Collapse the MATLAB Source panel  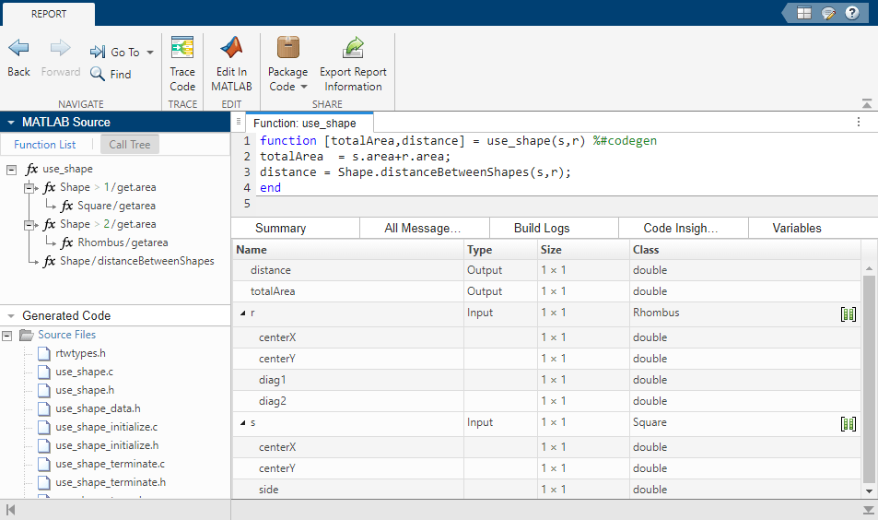pos(10,122)
